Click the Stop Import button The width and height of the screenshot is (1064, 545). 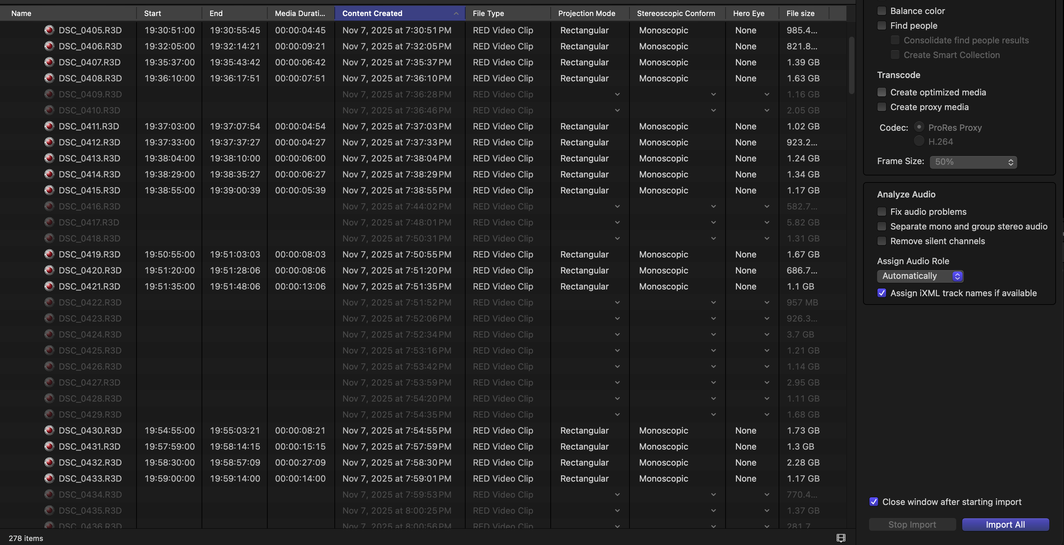912,524
